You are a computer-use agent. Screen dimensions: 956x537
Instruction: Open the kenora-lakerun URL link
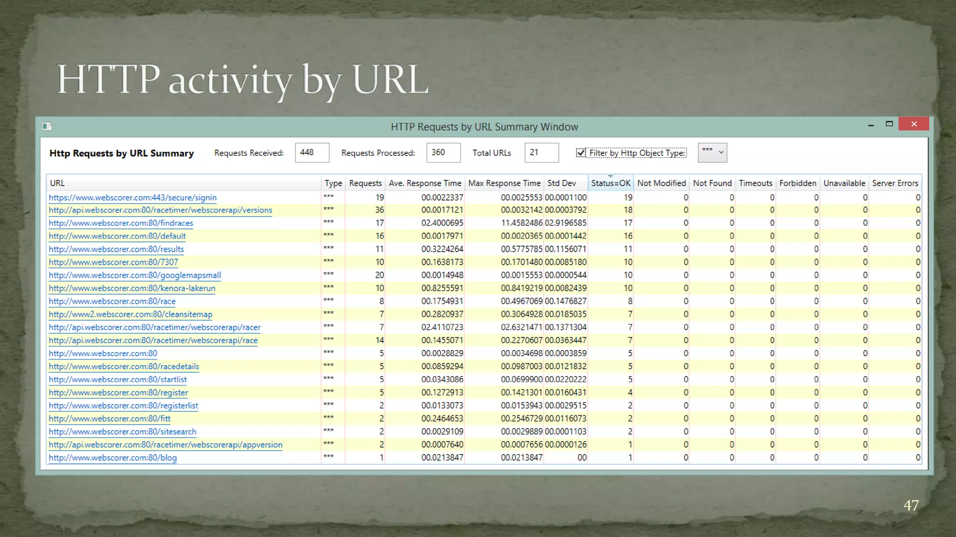(x=132, y=289)
